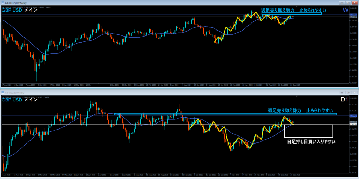
Task: Expand the small arrow beside Daily symbol info
Action: point(3,97)
